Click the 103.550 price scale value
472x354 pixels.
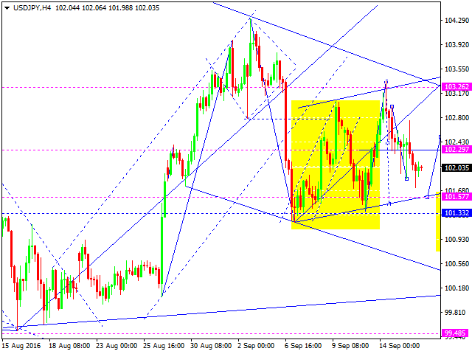pyautogui.click(x=457, y=69)
